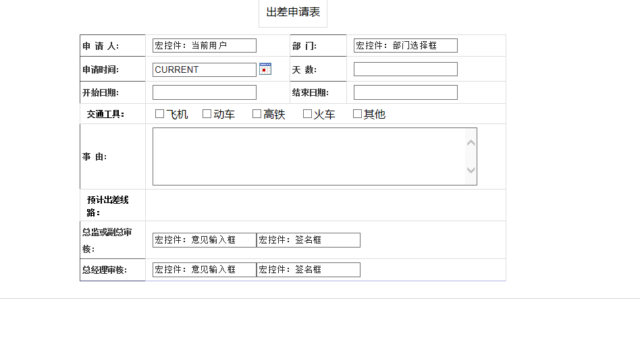Click the 申请人 label
640x344 pixels.
point(101,46)
